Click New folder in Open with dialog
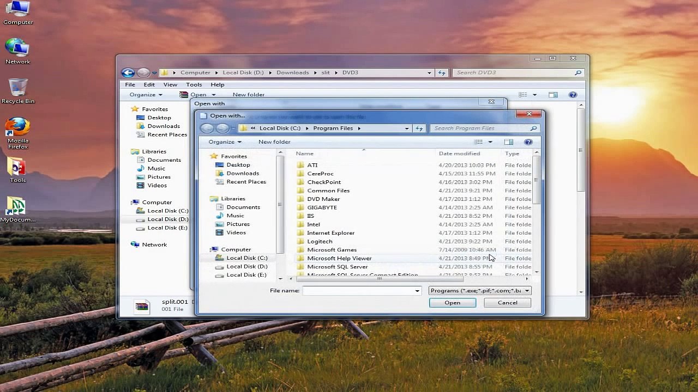698x392 pixels. pyautogui.click(x=274, y=142)
